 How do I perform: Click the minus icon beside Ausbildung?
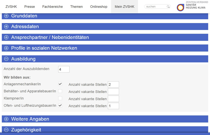6,59
